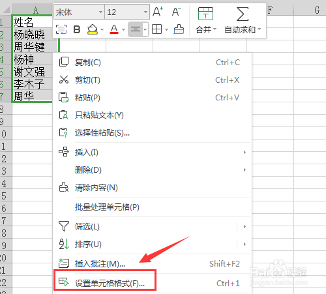The image size is (326, 294).
Task: Choose 粘贴(P) from context menu
Action: 152,98
